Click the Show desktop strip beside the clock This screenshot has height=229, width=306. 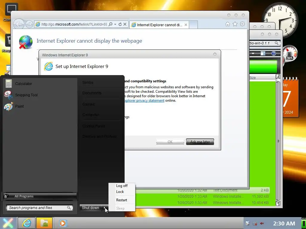[x=304, y=223]
